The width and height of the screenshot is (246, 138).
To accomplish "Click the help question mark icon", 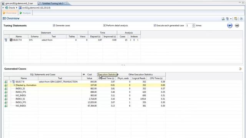I will pyautogui.click(x=241, y=19).
